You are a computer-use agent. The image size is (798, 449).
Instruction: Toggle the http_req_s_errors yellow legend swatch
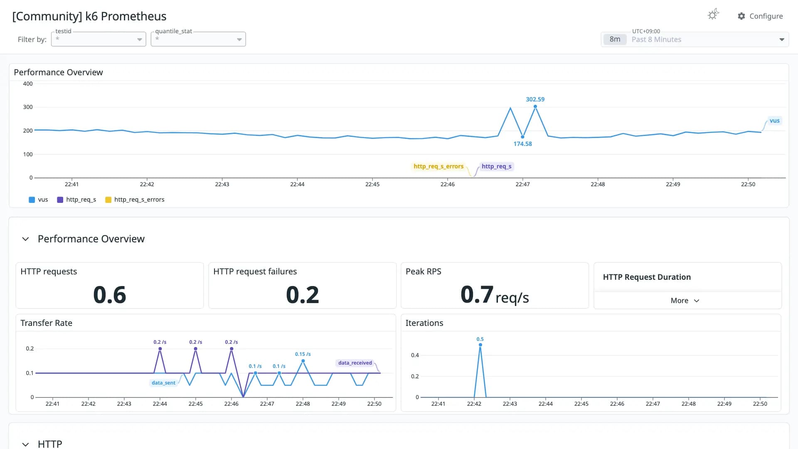click(108, 200)
